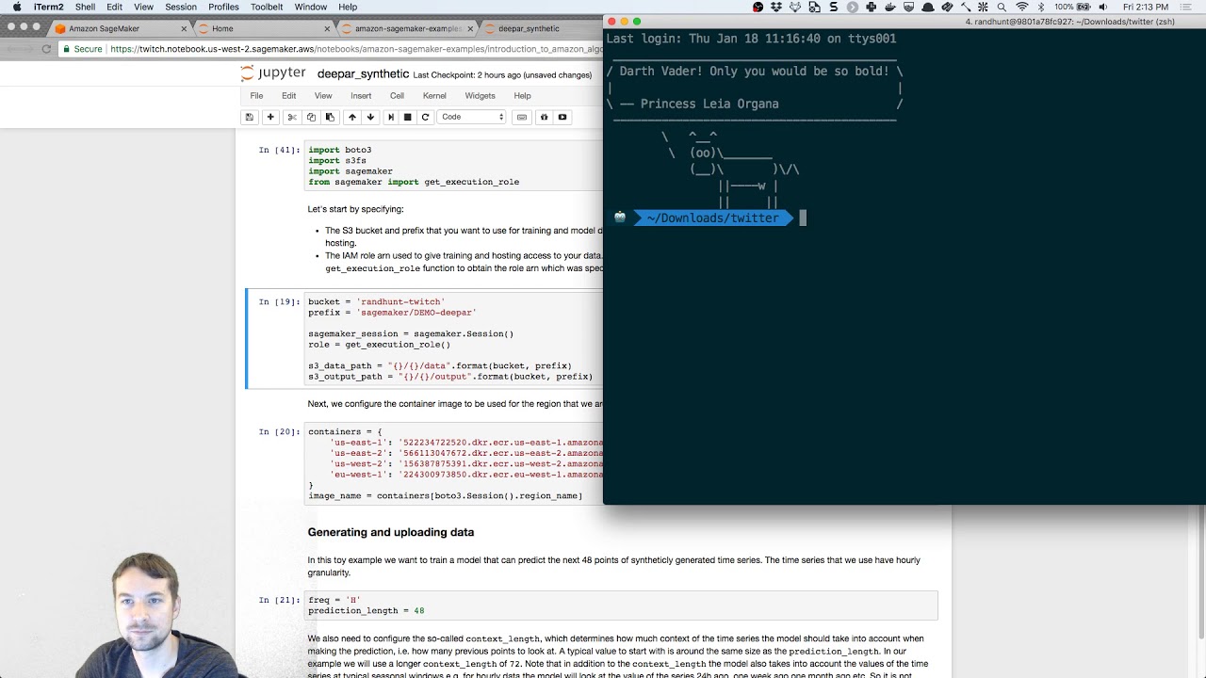The image size is (1206, 678).
Task: Click the plus-shaped menu bar icon
Action: tap(871, 7)
